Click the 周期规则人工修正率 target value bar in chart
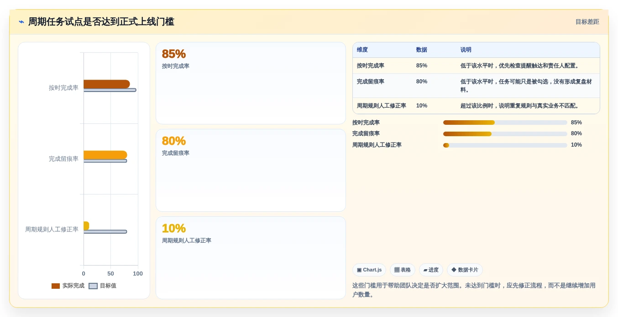The width and height of the screenshot is (618, 317). point(105,232)
